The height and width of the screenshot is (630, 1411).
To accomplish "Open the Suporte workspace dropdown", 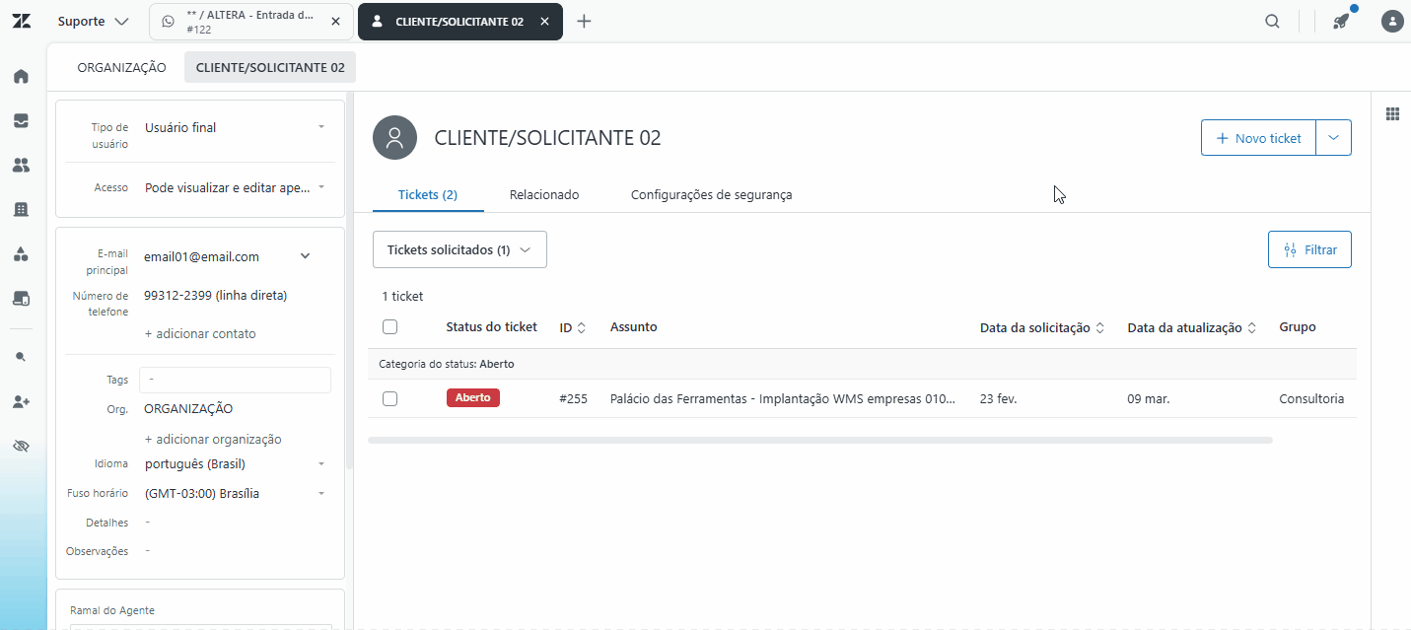I will (93, 21).
